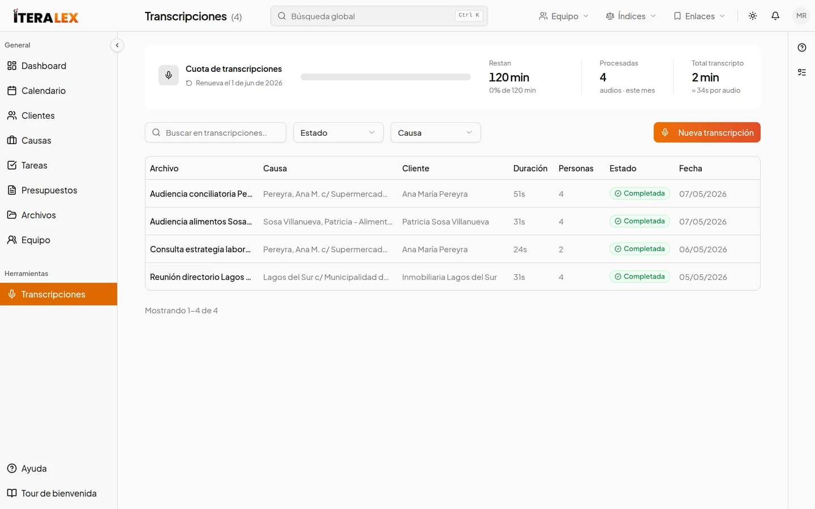Open Dashboard from the sidebar
Screen dimensions: 815x509
click(x=59, y=66)
